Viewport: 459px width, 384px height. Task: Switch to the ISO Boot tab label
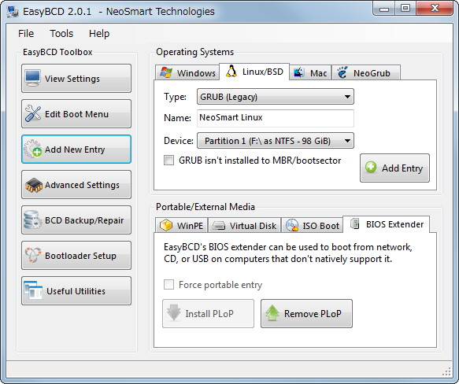click(x=321, y=226)
